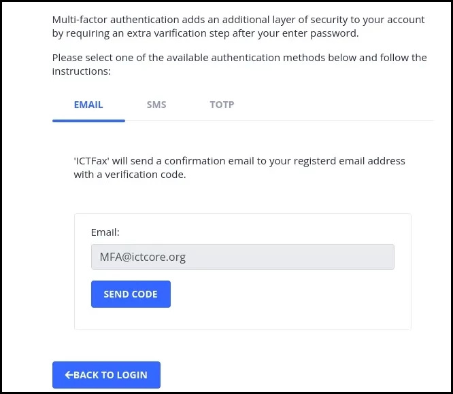Click the 'Multi-factor authentication adds' intro paragraph
453x394 pixels.
click(x=238, y=26)
